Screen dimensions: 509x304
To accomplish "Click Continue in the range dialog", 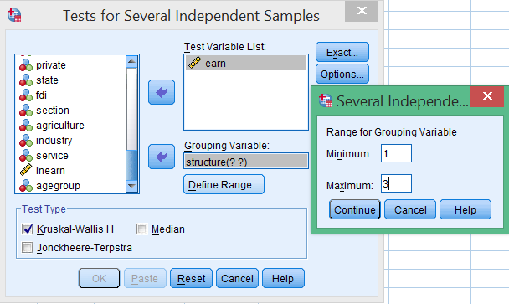I will (x=354, y=209).
